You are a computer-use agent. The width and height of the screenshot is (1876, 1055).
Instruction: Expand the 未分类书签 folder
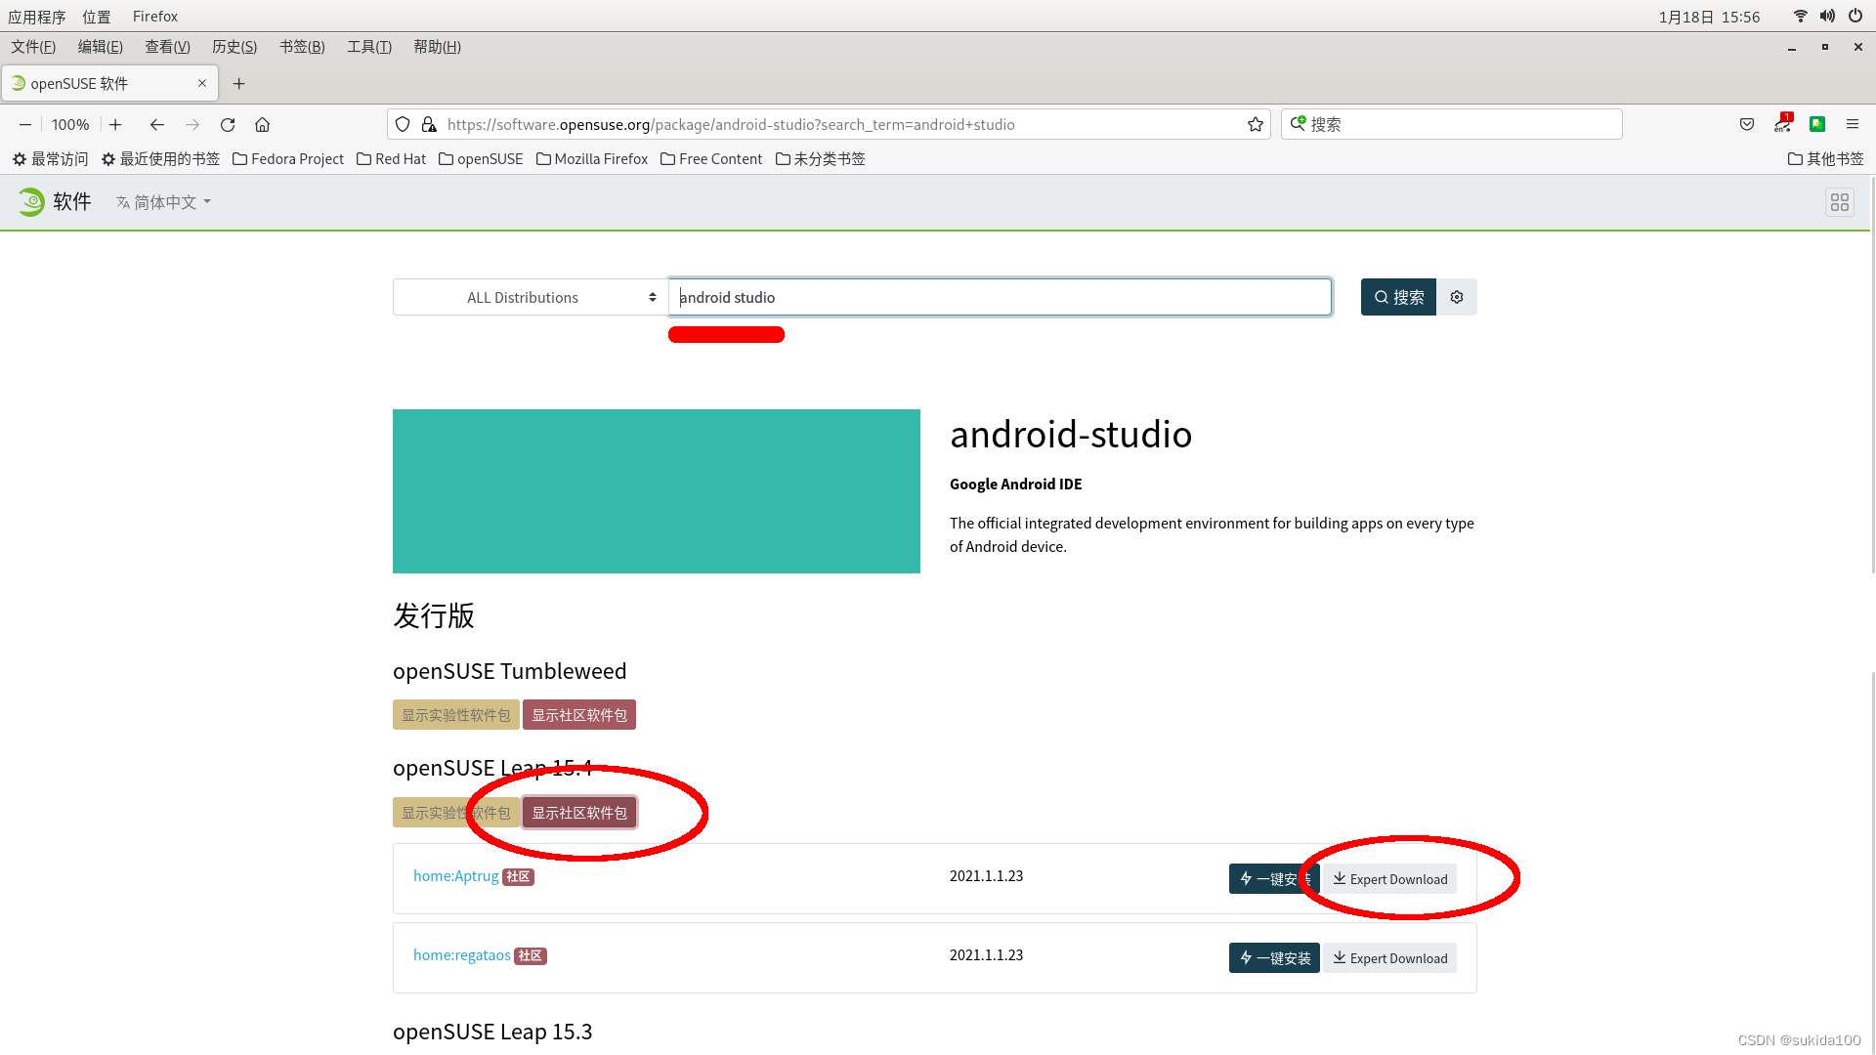click(820, 158)
